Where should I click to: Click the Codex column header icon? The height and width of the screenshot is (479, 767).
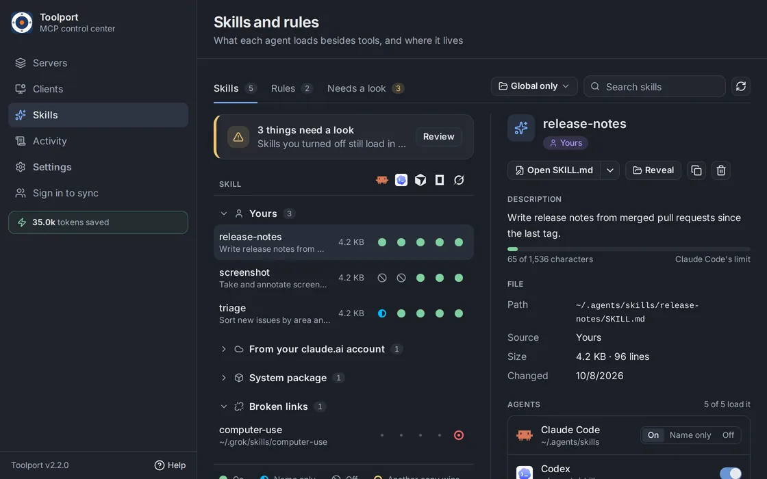(x=401, y=181)
